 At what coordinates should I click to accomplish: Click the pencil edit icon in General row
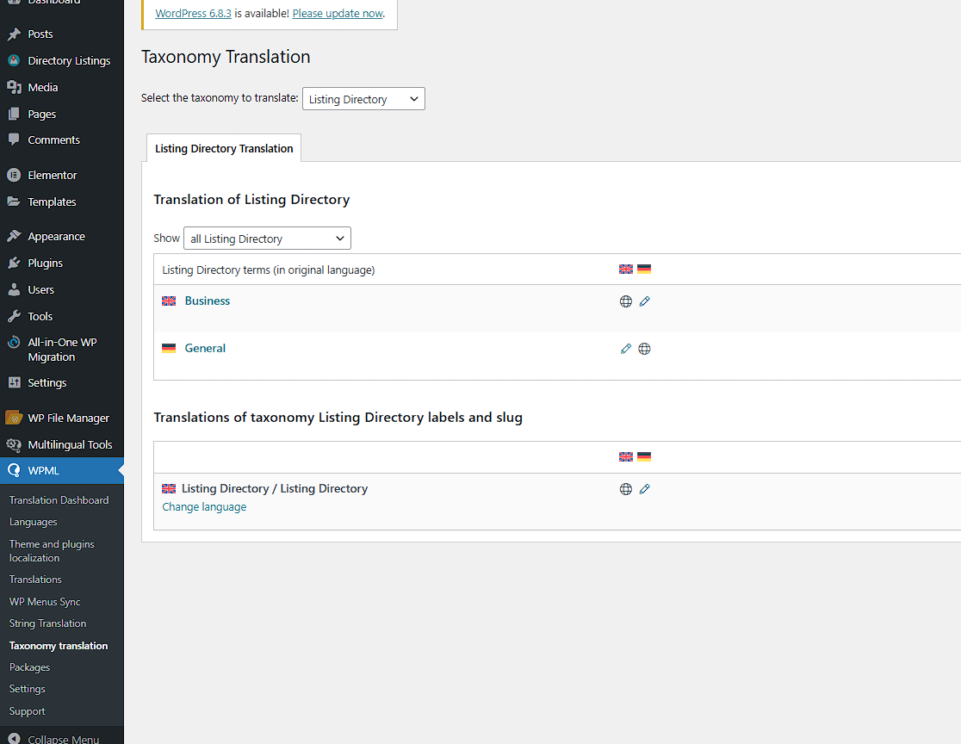pos(626,349)
